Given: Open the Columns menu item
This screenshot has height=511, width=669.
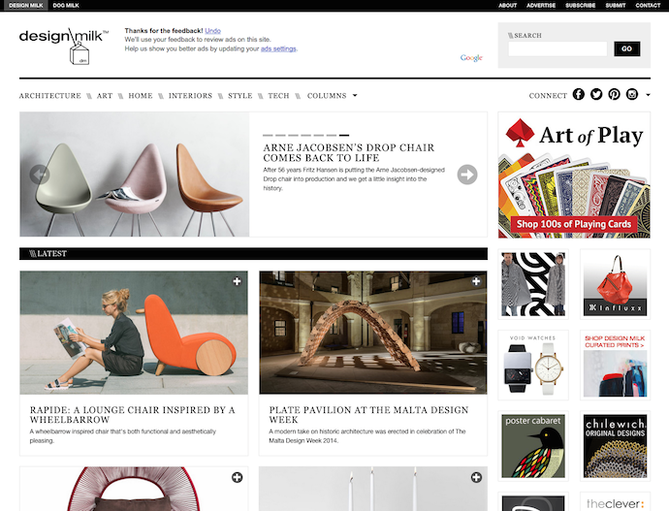Looking at the screenshot, I should pyautogui.click(x=327, y=96).
